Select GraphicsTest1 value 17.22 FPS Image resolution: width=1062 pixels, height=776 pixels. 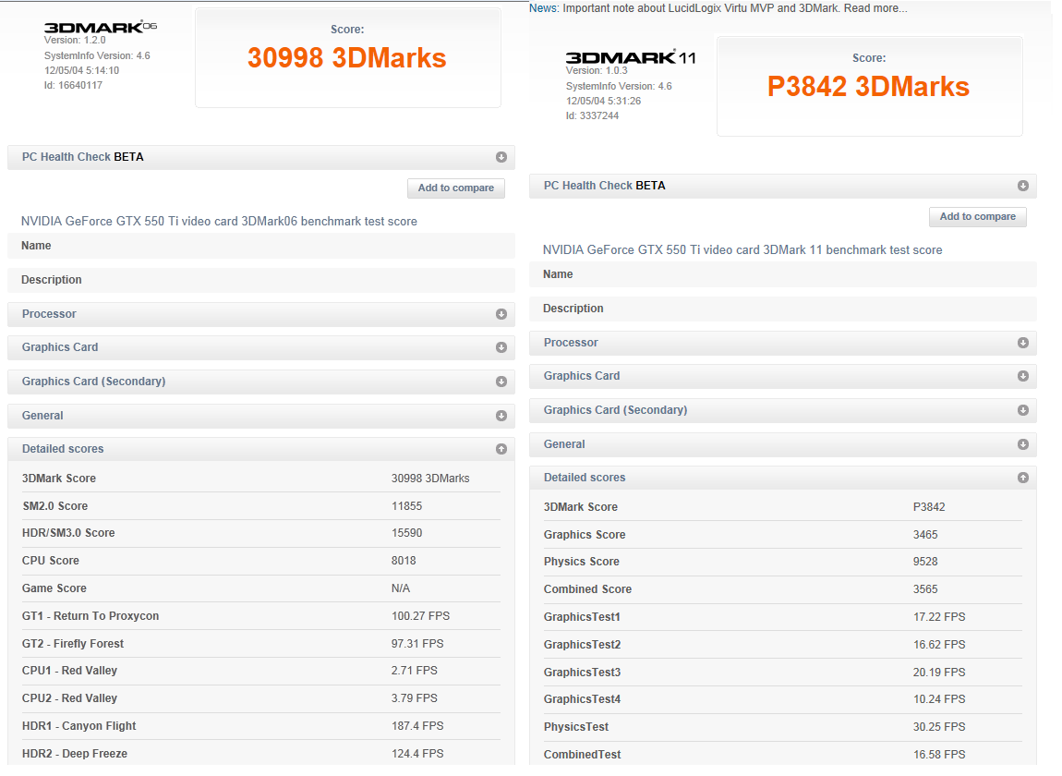939,617
